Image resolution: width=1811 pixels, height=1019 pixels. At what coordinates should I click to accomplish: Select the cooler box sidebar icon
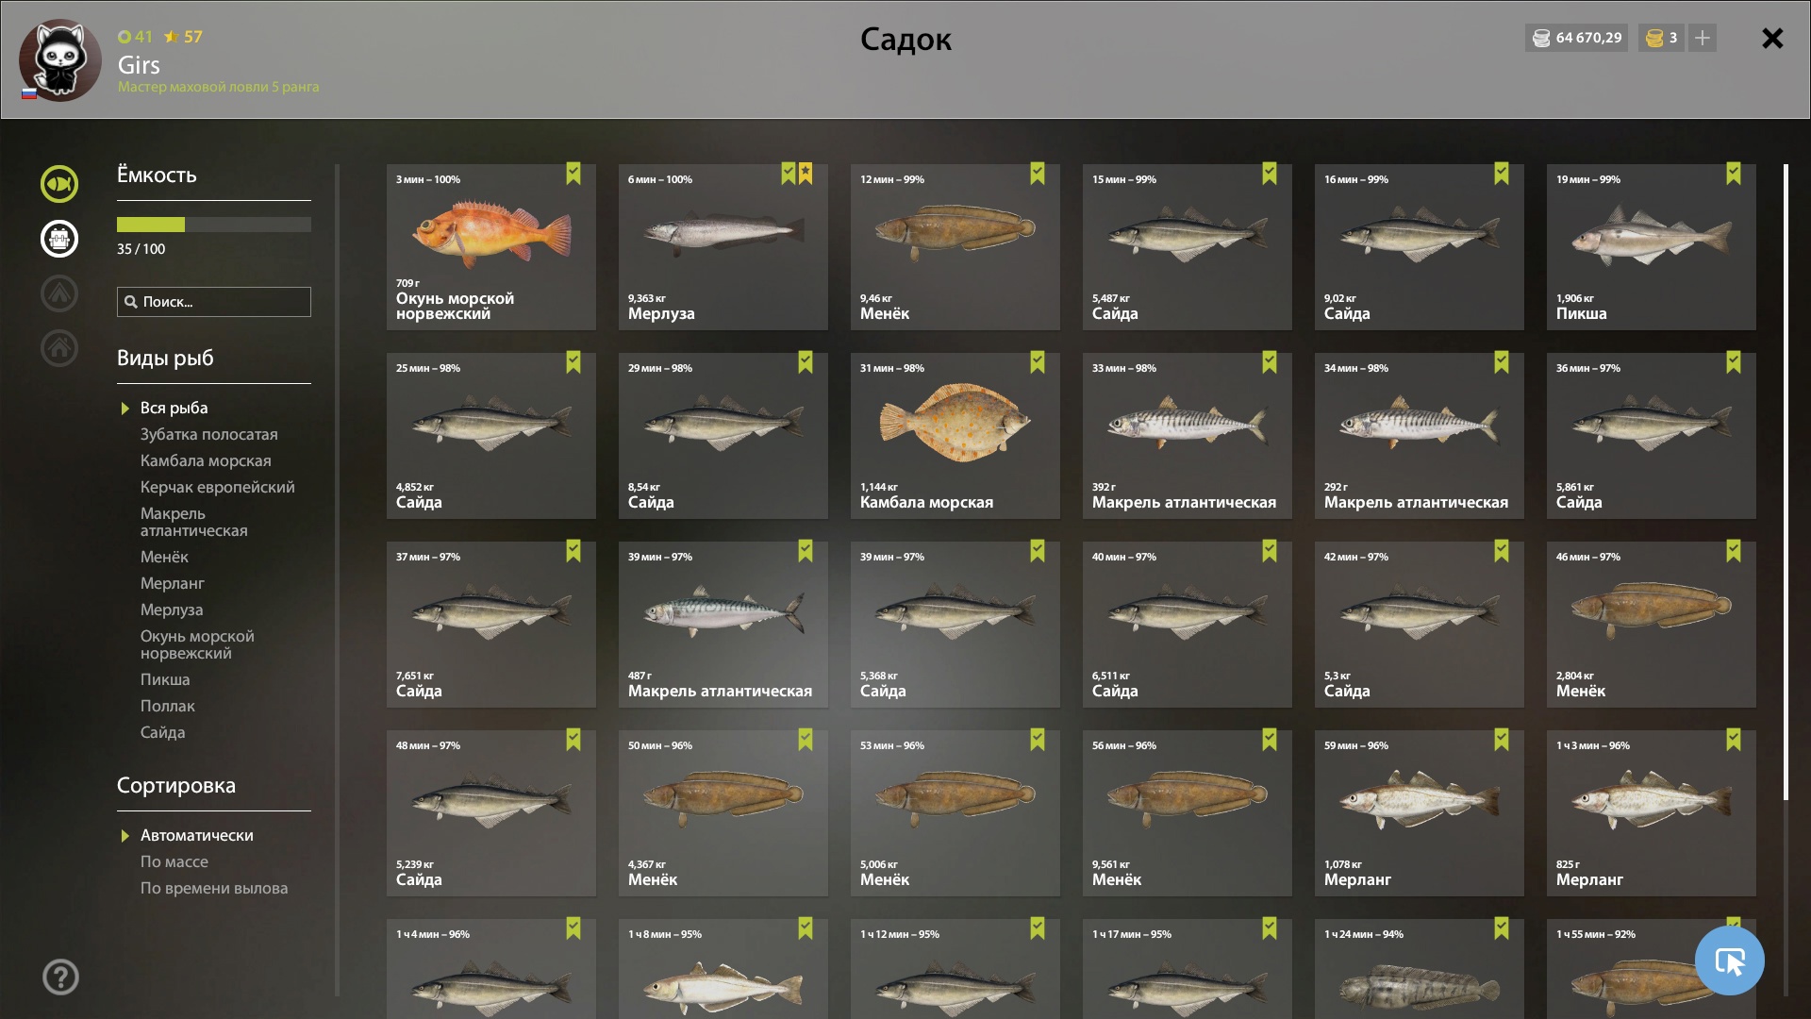pyautogui.click(x=59, y=239)
